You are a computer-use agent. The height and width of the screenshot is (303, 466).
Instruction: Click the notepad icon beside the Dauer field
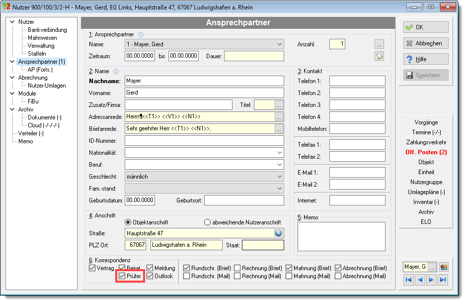click(x=379, y=56)
